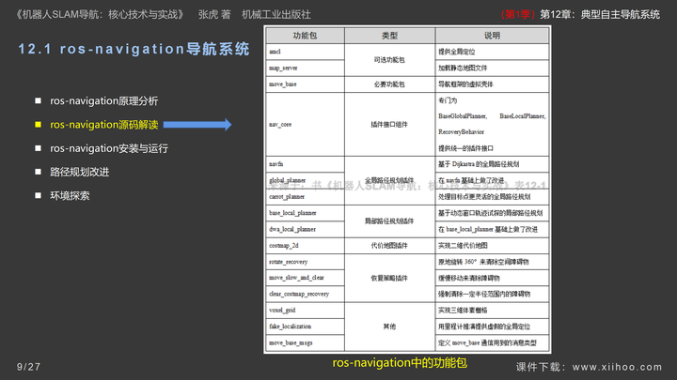The height and width of the screenshot is (380, 677).
Task: Select the 'carrot_planner' table cell
Action: 305,196
